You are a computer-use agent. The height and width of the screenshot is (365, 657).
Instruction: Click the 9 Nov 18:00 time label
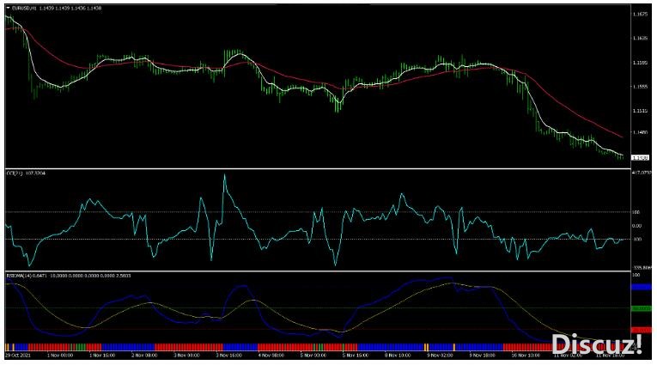(x=483, y=356)
